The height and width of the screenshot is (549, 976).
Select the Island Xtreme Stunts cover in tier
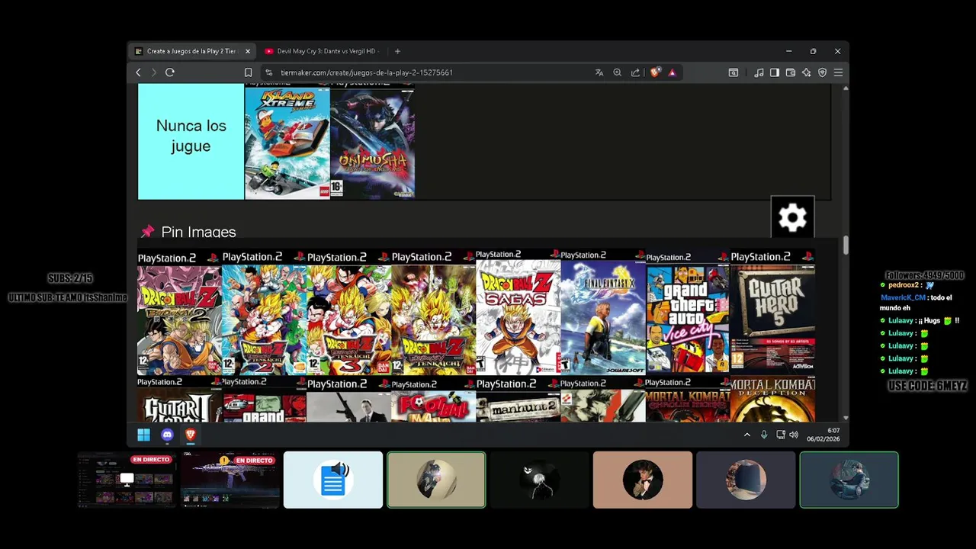(287, 141)
